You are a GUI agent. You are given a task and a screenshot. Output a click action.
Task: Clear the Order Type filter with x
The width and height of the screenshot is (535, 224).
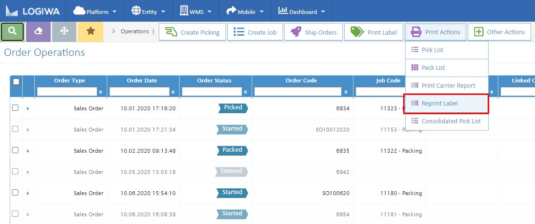pyautogui.click(x=100, y=92)
